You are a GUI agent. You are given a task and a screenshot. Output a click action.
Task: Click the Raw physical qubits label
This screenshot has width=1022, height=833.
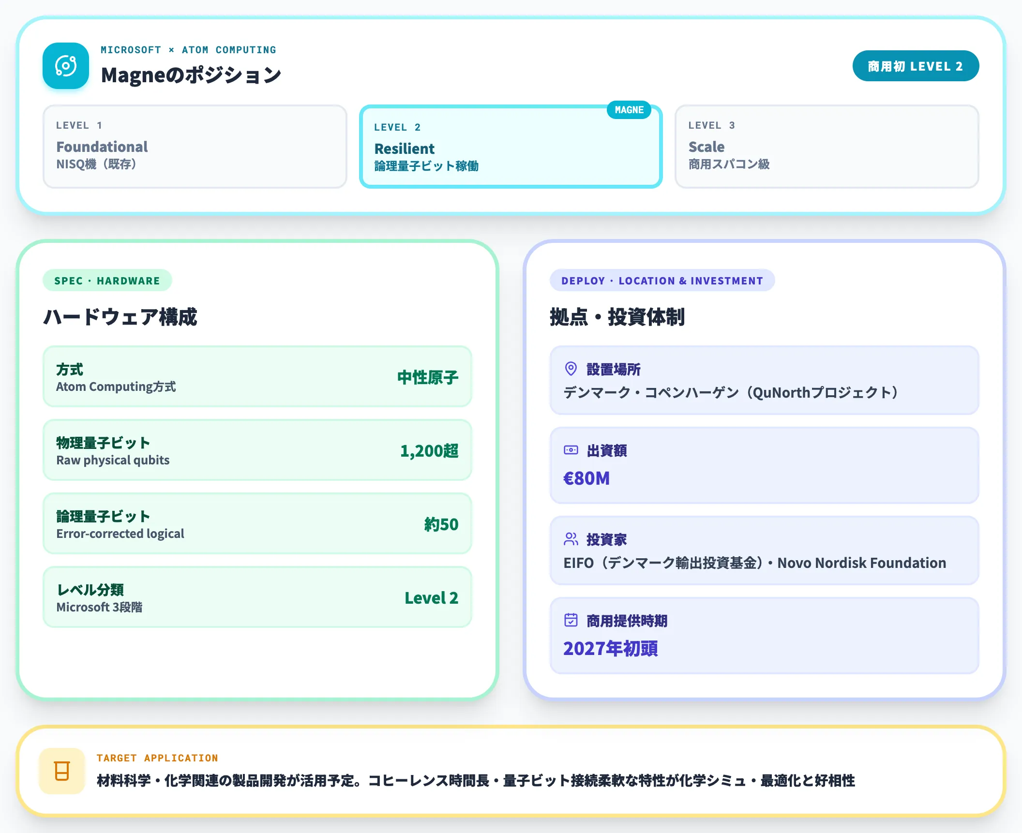click(x=113, y=460)
